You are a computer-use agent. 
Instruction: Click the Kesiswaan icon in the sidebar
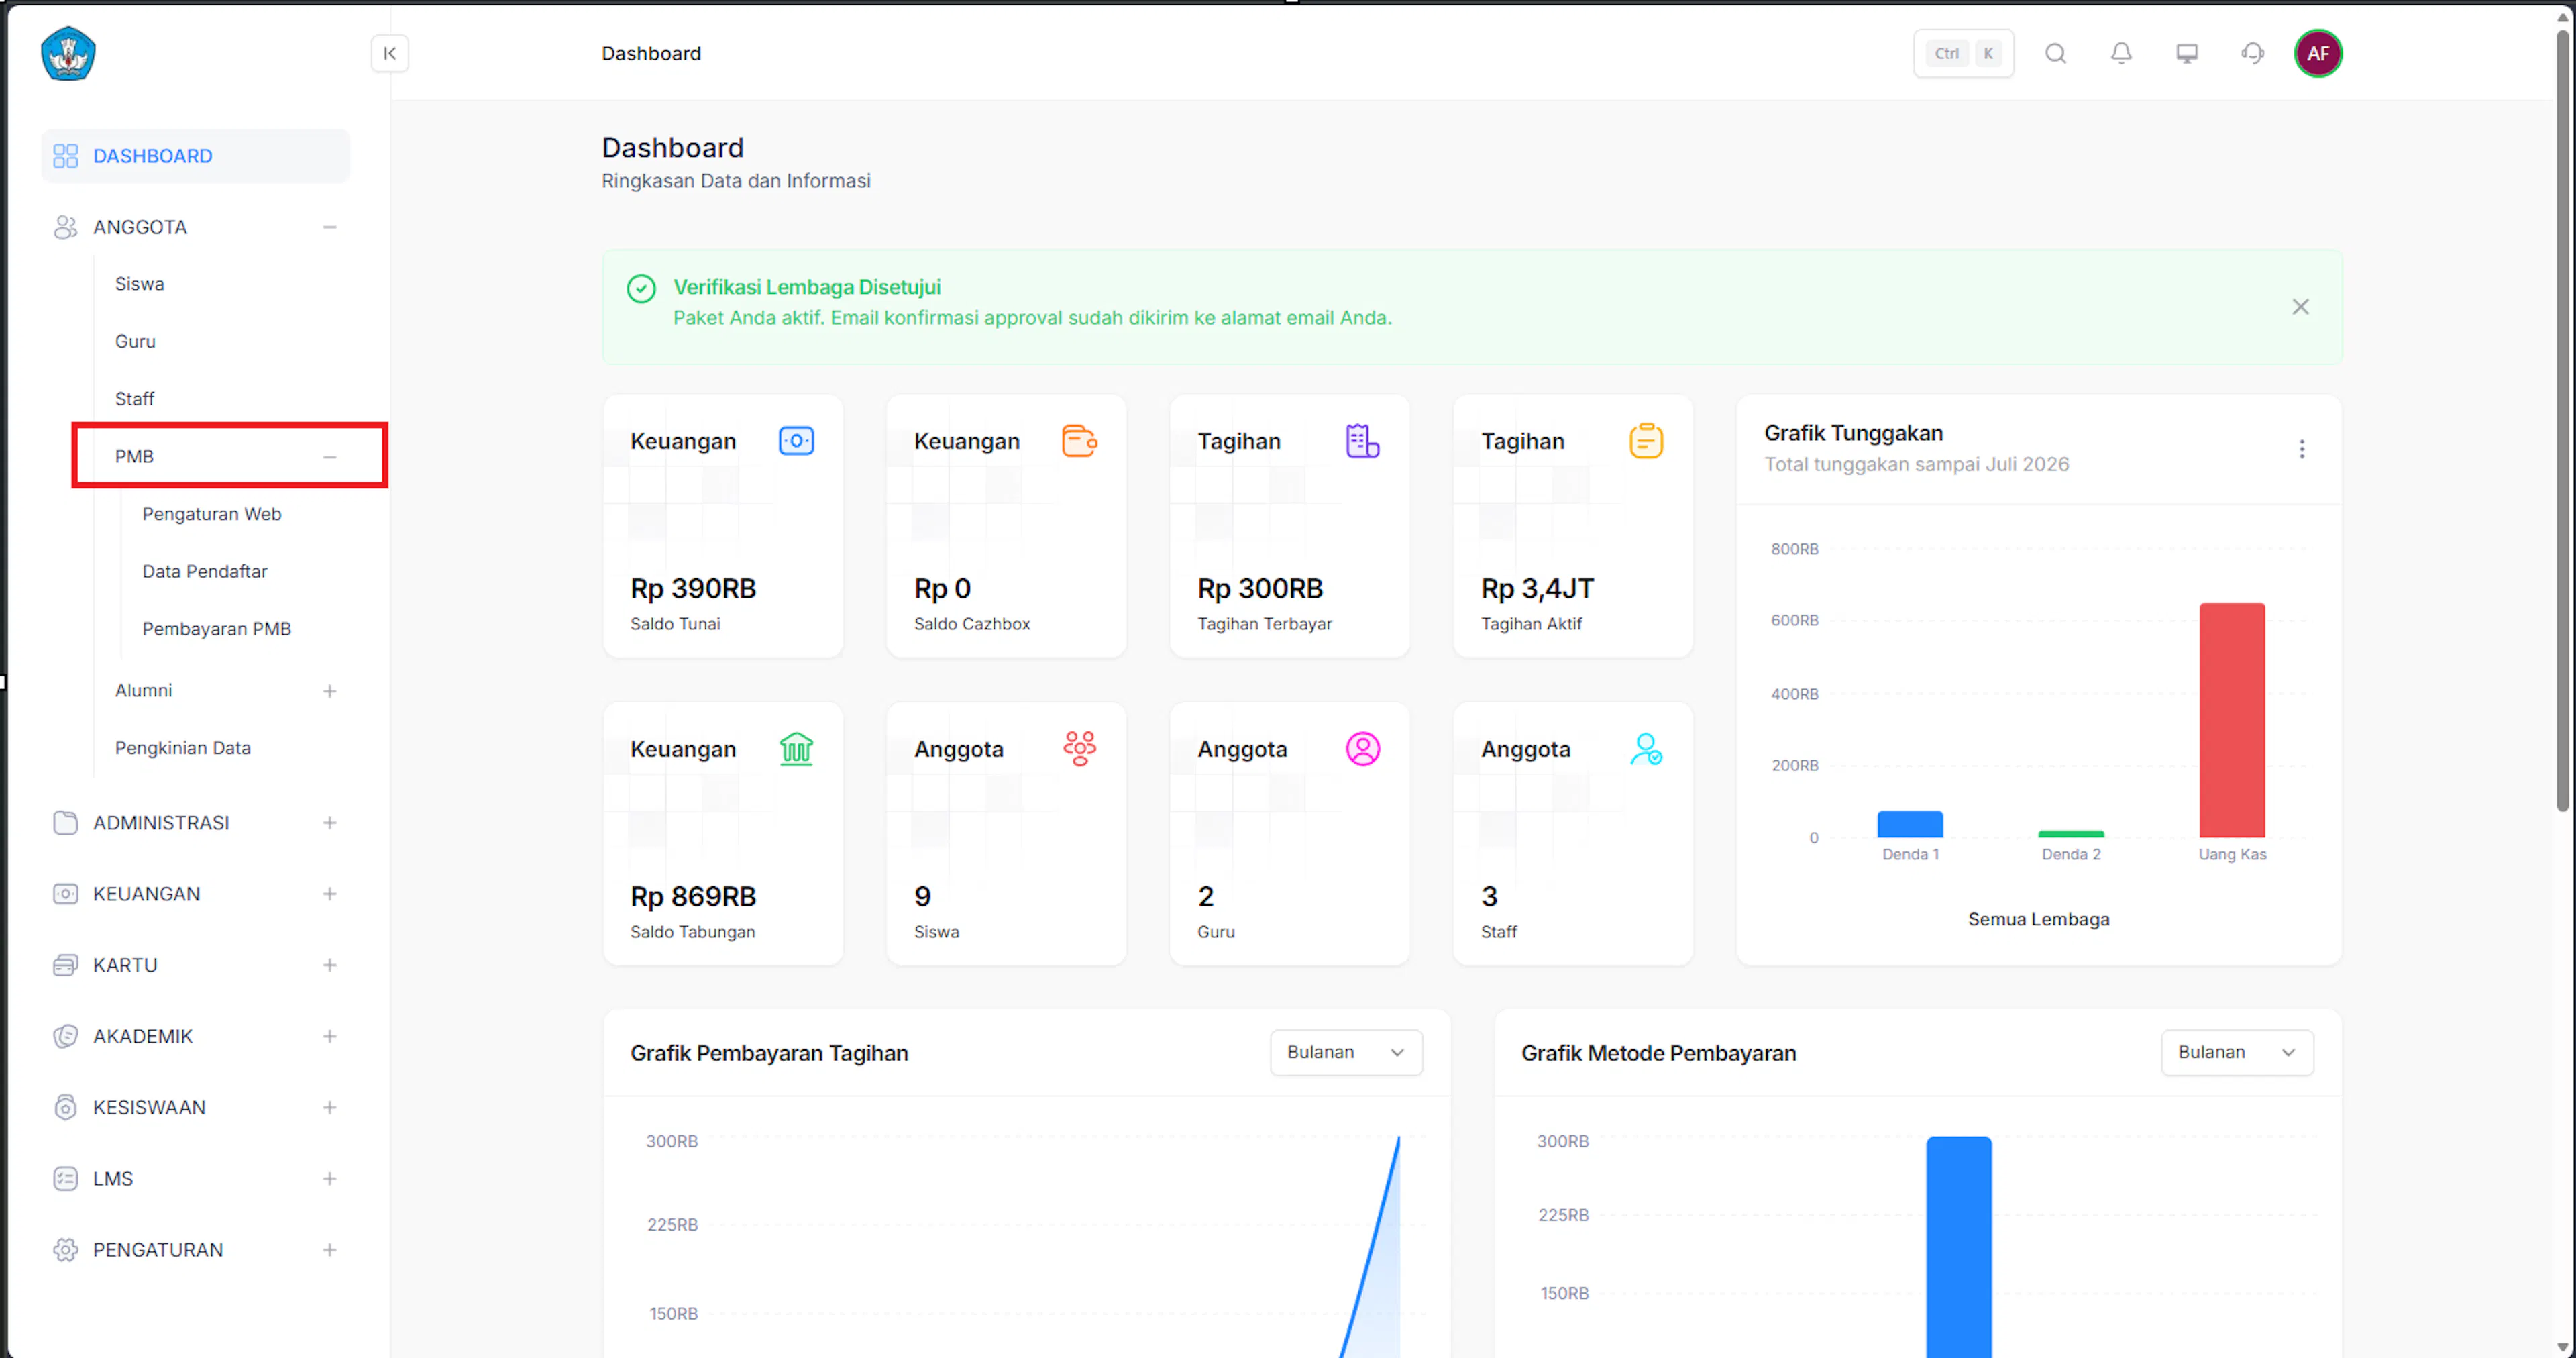pos(65,1107)
